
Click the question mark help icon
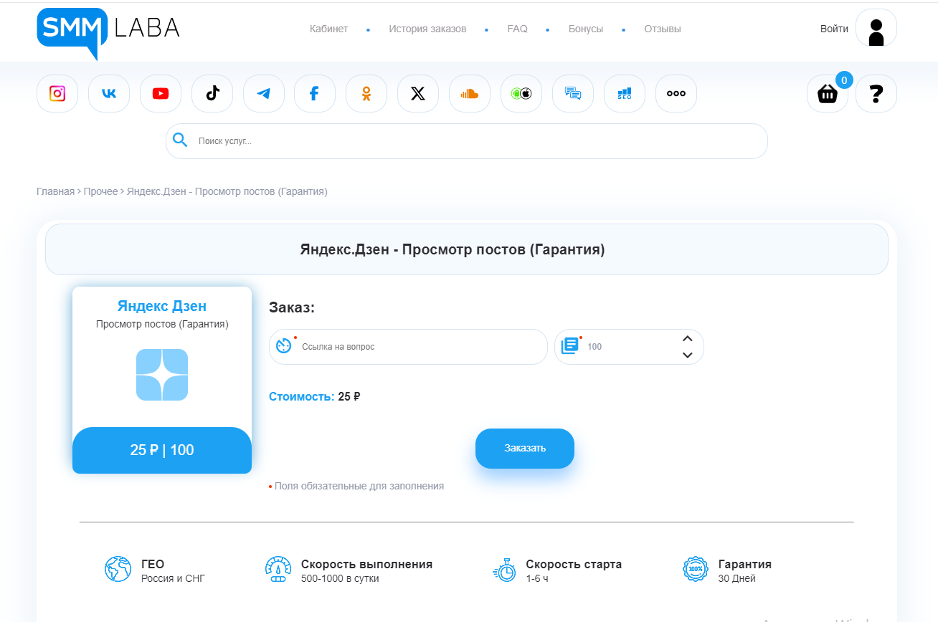click(876, 93)
